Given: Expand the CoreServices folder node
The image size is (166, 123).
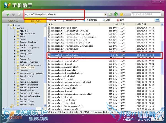Looking at the screenshot, I should pyautogui.click(x=14, y=45).
